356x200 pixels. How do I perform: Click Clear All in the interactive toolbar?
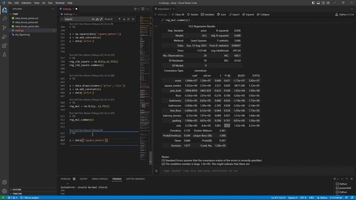[x=178, y=14]
